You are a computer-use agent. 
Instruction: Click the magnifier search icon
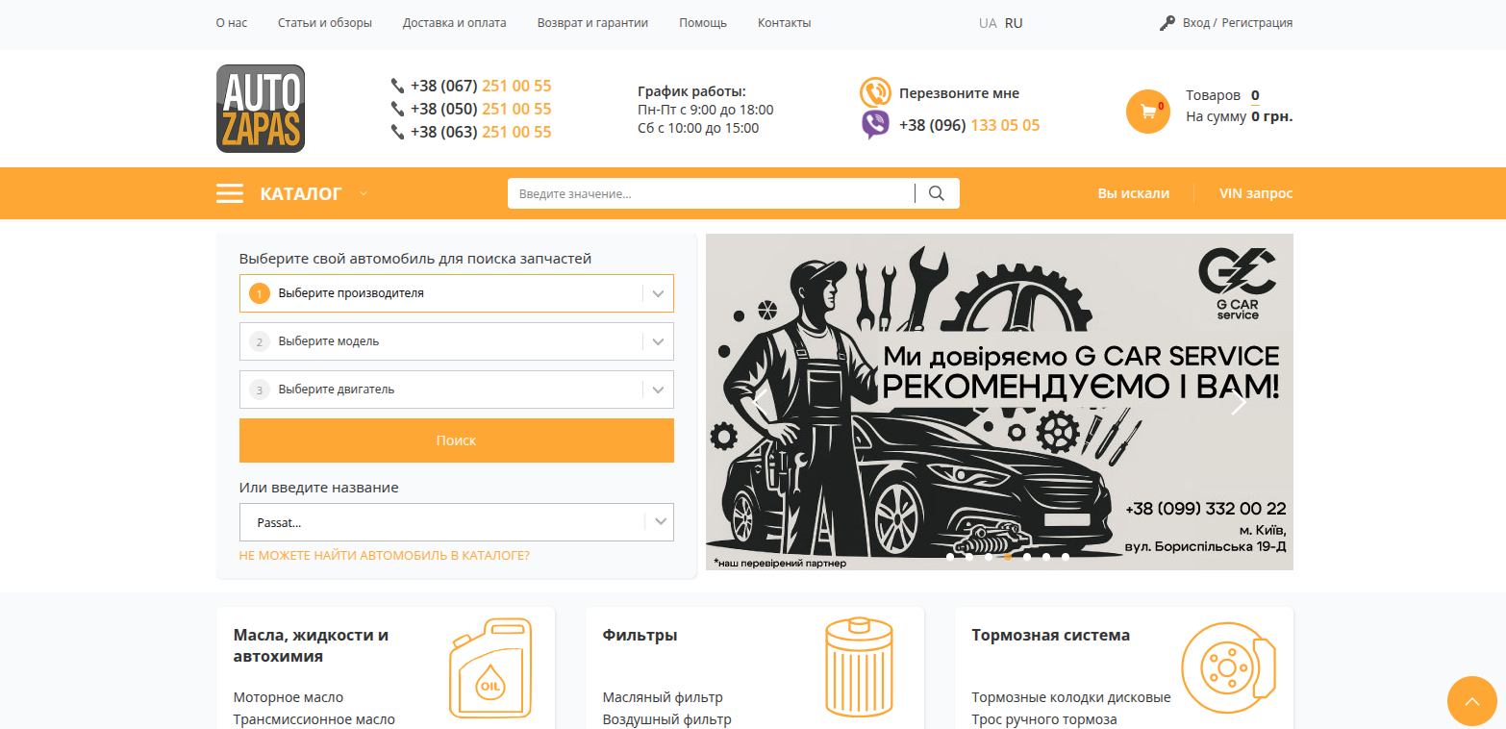tap(937, 193)
